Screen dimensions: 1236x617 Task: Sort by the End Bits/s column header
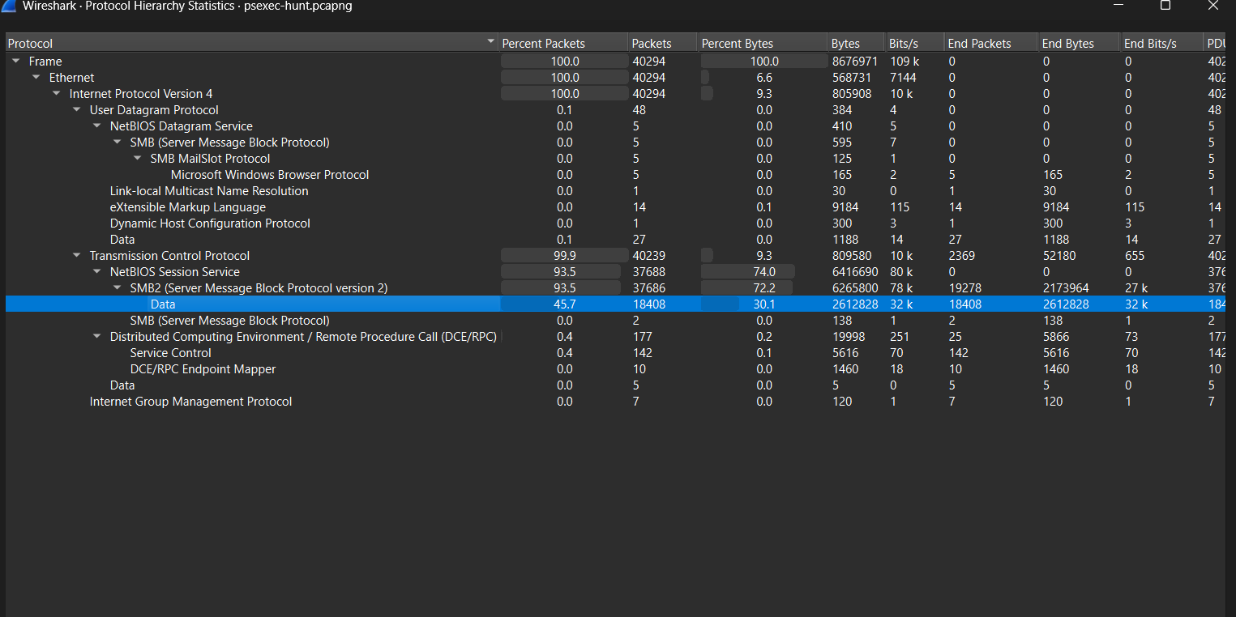coord(1162,43)
